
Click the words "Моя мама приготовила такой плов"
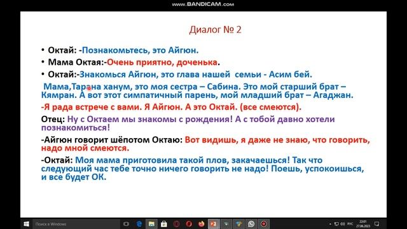pyautogui.click(x=151, y=160)
